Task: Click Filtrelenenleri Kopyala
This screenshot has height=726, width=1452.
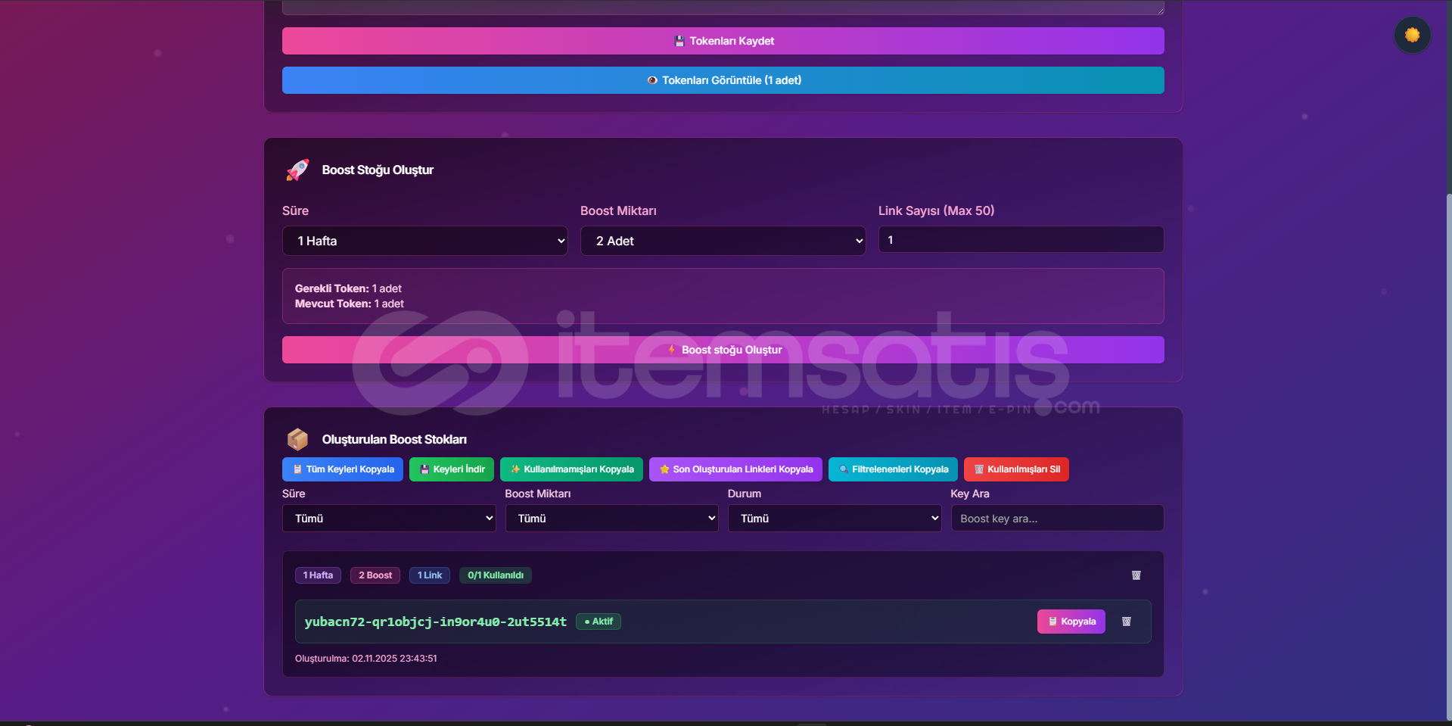Action: [x=893, y=469]
